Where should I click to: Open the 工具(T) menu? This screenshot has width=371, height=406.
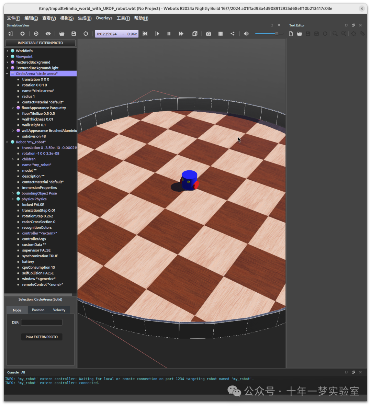click(x=123, y=18)
